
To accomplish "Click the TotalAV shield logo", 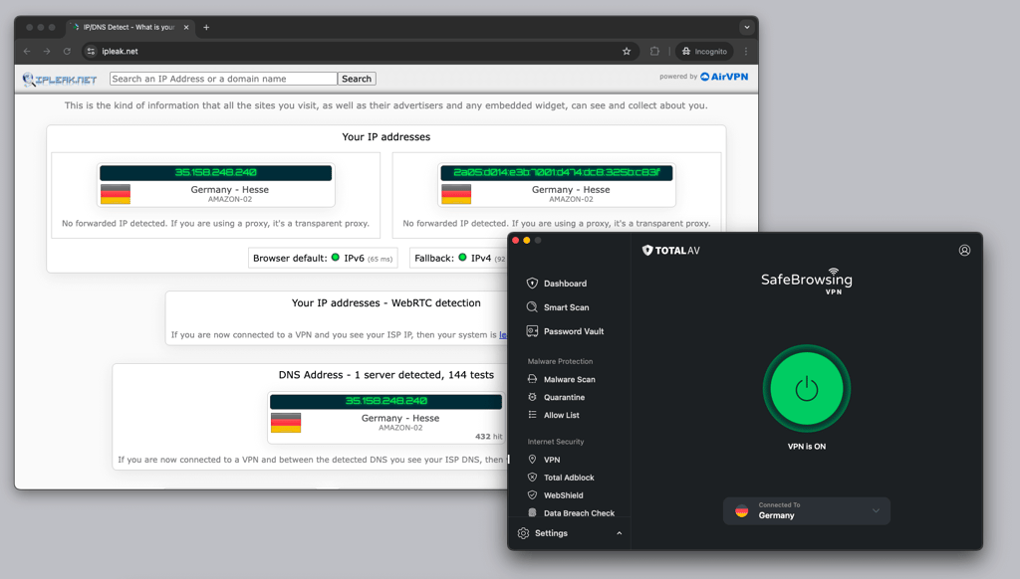I will point(647,250).
